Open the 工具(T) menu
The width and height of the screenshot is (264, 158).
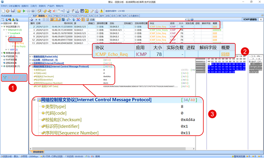33,6
